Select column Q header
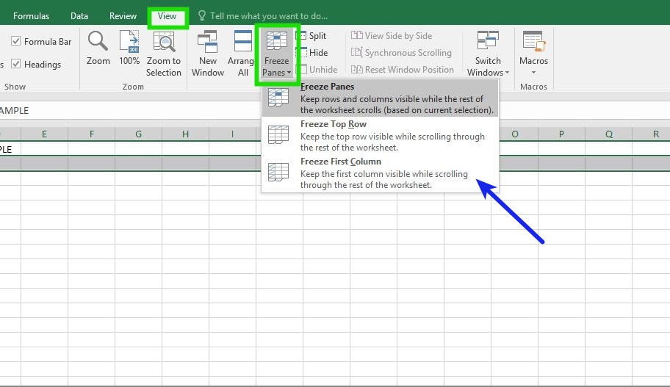The height and width of the screenshot is (387, 670). pos(608,134)
